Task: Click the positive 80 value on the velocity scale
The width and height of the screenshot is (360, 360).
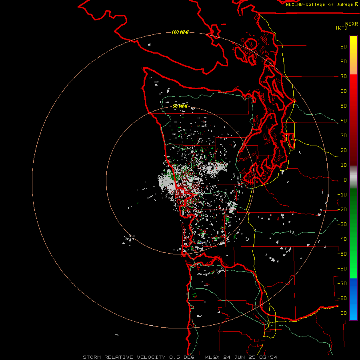Action: click(x=344, y=61)
